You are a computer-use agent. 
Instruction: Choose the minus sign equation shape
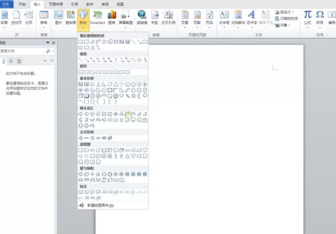86,138
